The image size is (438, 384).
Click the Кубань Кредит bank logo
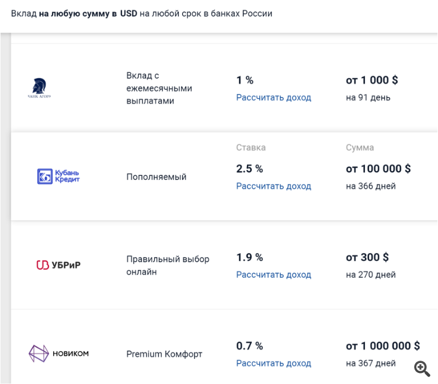(58, 176)
